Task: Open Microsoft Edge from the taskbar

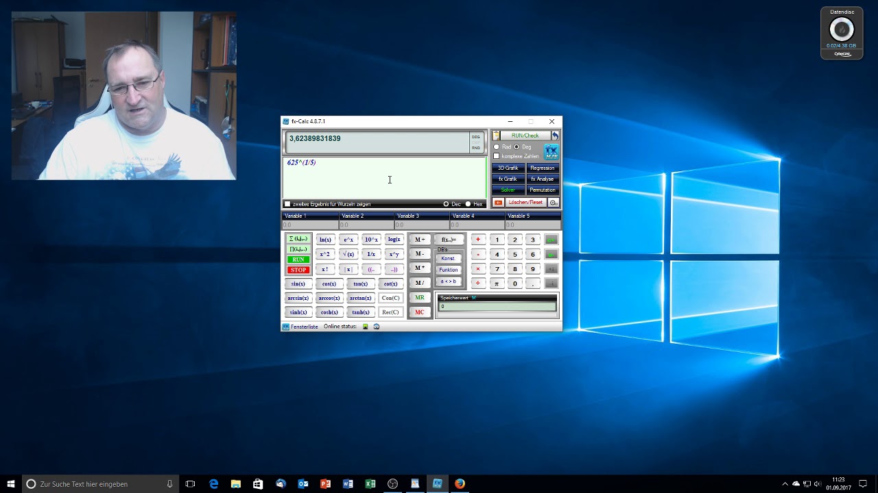Action: 213,483
